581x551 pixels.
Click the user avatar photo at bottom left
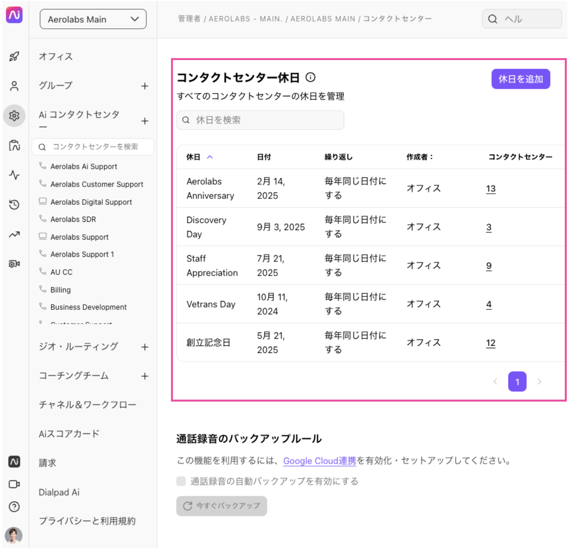[x=14, y=536]
